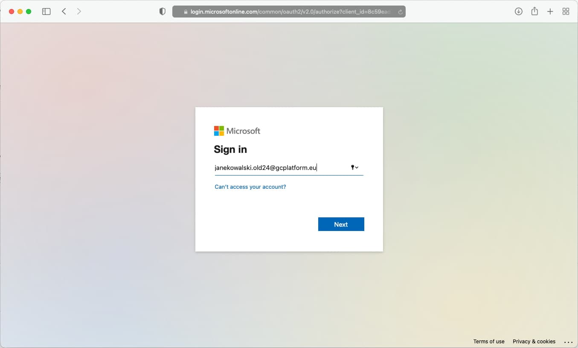The width and height of the screenshot is (578, 348).
Task: Open a new tab
Action: coord(550,12)
